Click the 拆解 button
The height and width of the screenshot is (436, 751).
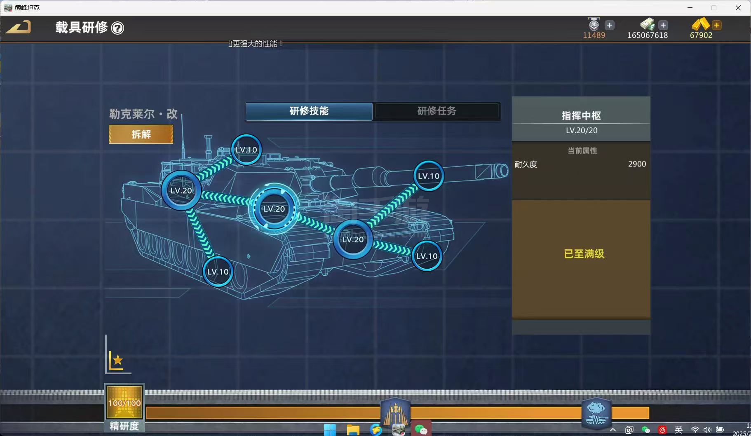click(141, 134)
